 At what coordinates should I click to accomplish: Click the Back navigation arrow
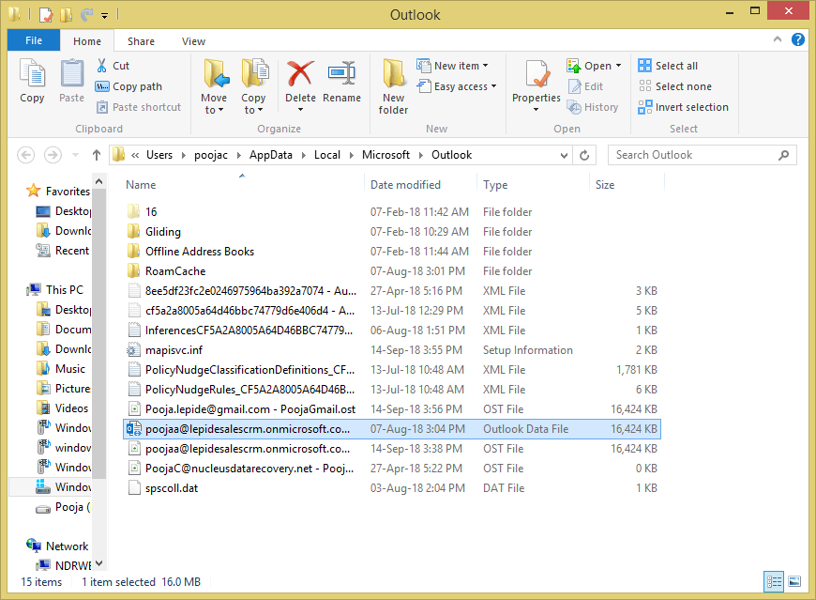point(26,155)
